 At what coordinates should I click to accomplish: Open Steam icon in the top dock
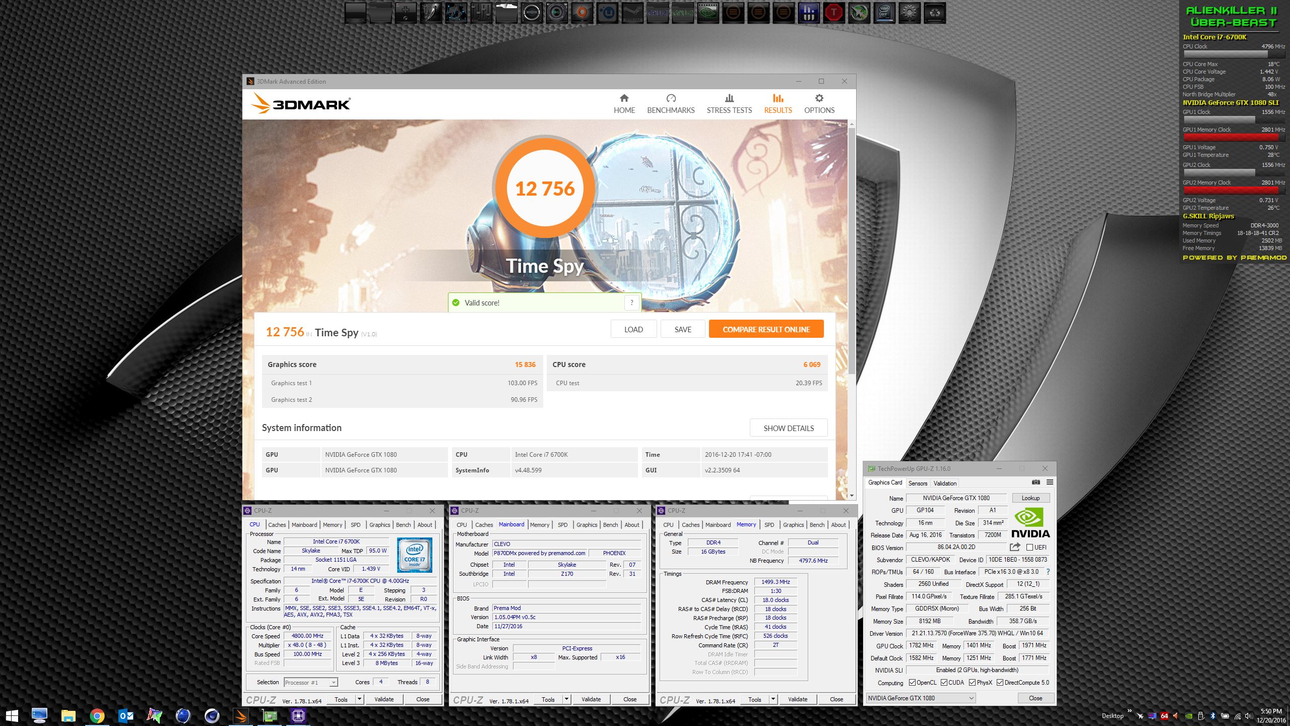632,13
